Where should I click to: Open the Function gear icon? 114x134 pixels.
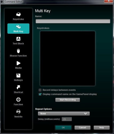(x=18, y=99)
